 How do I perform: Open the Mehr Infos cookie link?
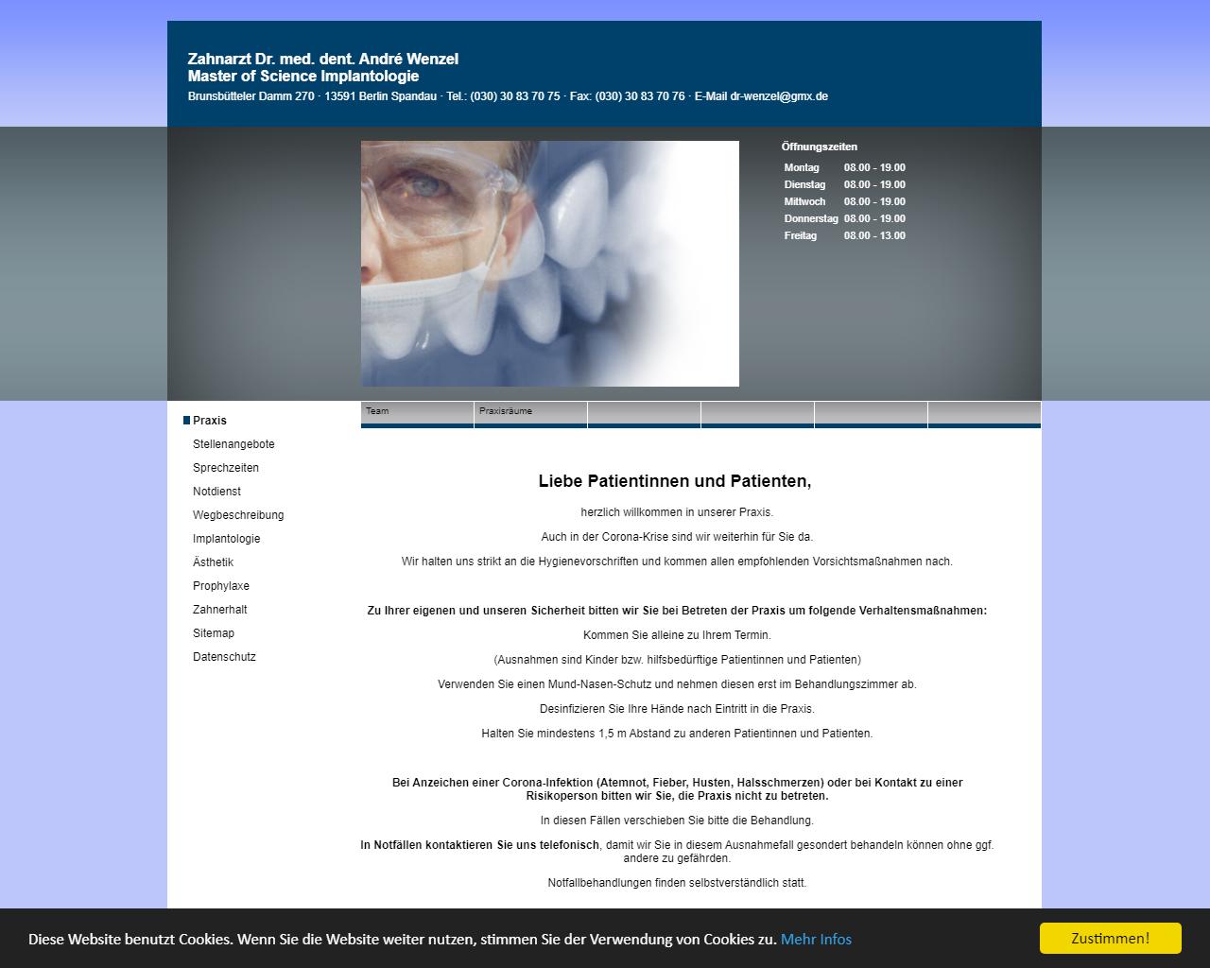[x=816, y=939]
